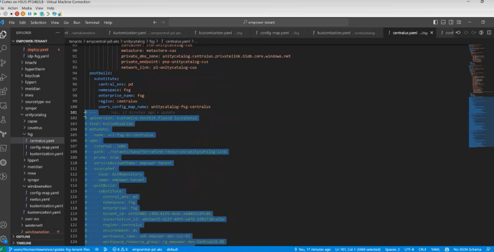The height and width of the screenshot is (252, 494).
Task: Open the Remote Explorer view
Action: [x=3, y=105]
